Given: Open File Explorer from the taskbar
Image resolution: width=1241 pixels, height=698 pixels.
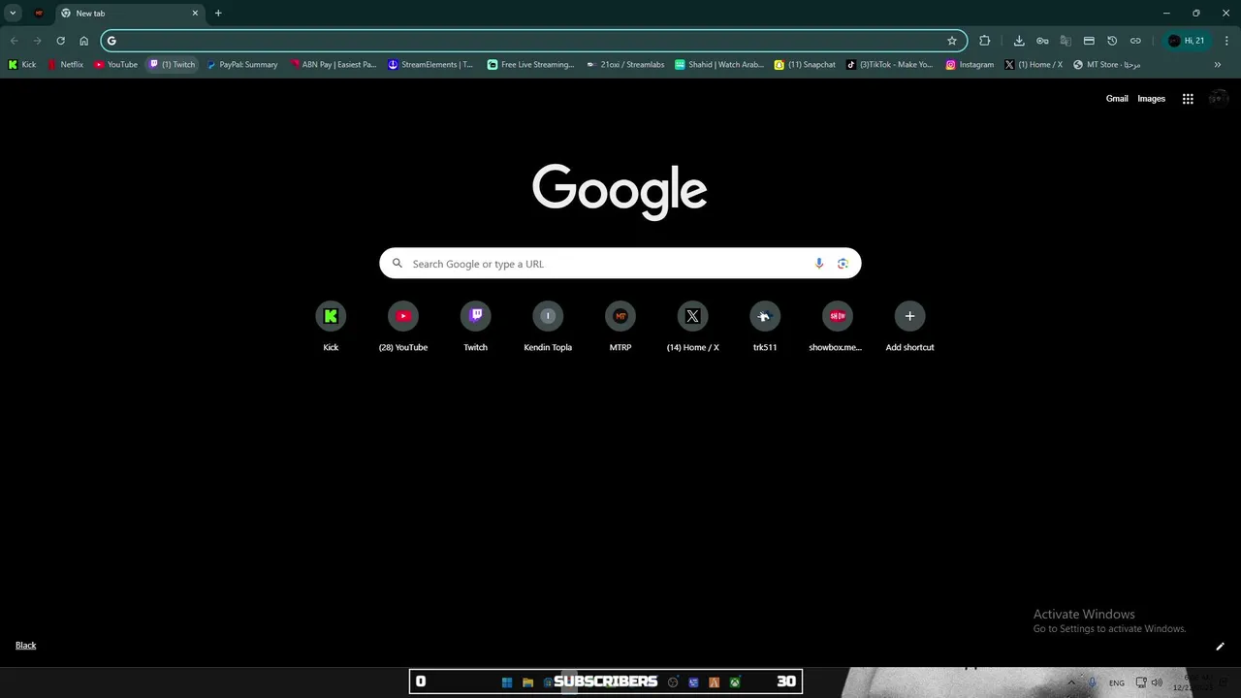Looking at the screenshot, I should (x=527, y=682).
